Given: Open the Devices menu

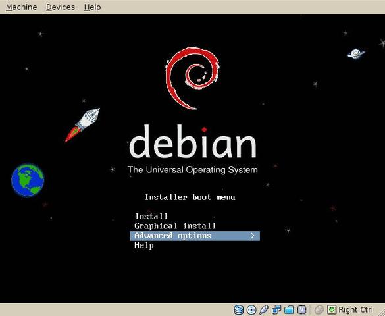Looking at the screenshot, I should point(61,7).
